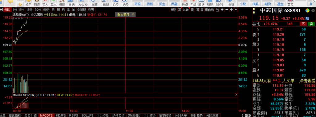316x117 pixels.
Task: Click 点击查看 link for large orders
Action: pos(307,81)
